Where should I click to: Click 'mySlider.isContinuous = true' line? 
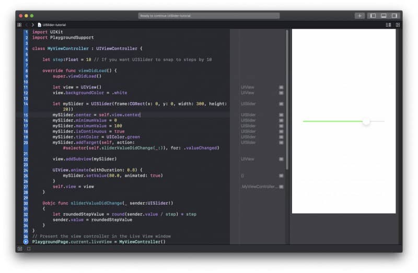[x=88, y=132]
